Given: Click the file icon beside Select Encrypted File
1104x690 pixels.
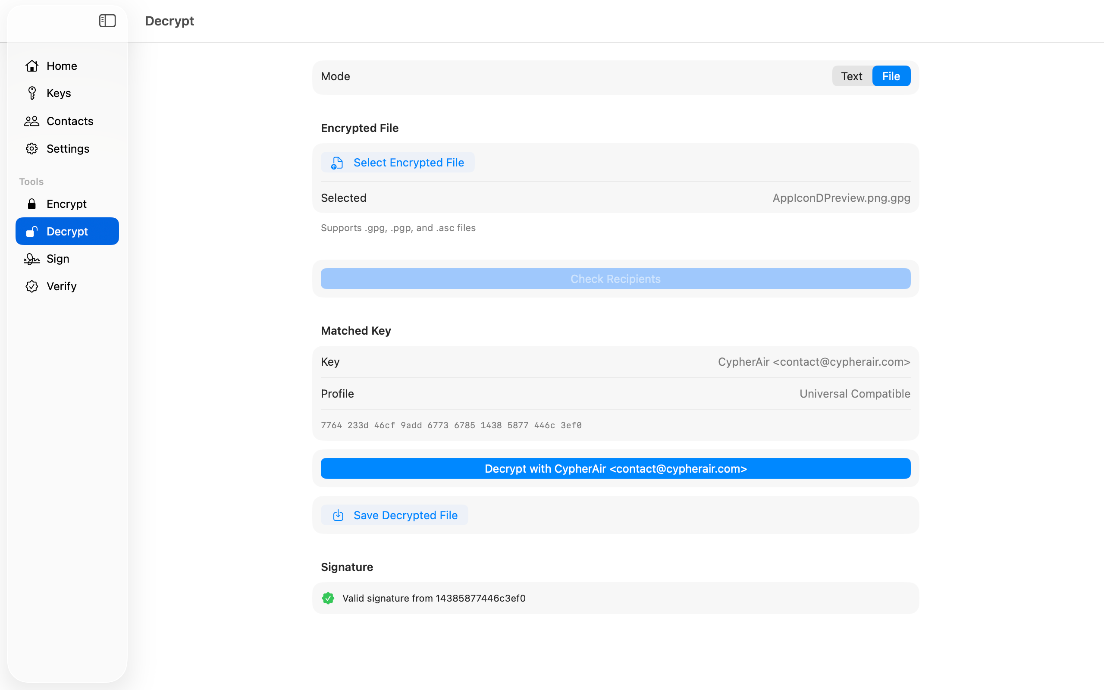Looking at the screenshot, I should 337,163.
